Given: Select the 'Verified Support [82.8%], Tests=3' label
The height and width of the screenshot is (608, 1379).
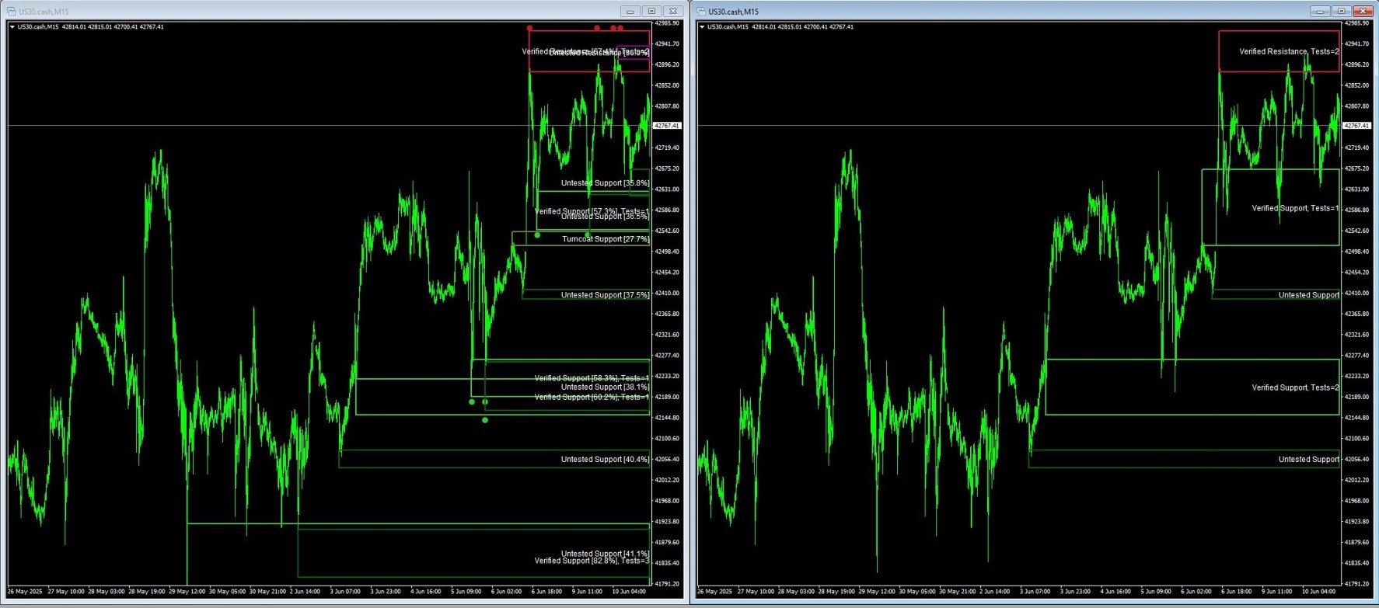Looking at the screenshot, I should pos(592,561).
